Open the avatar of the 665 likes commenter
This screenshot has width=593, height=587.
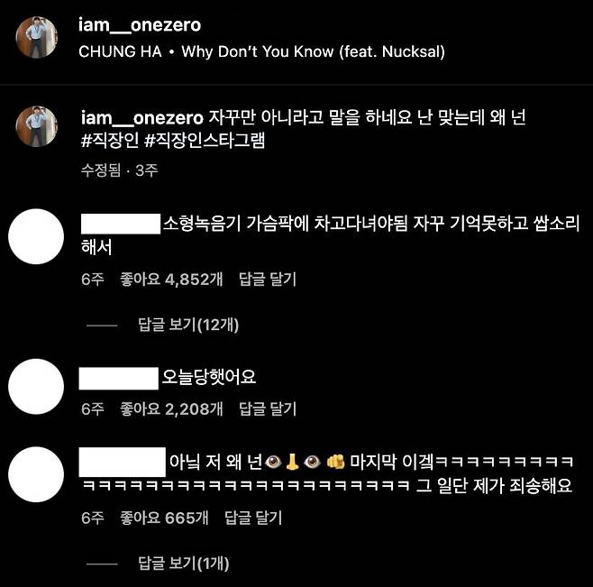(x=36, y=474)
